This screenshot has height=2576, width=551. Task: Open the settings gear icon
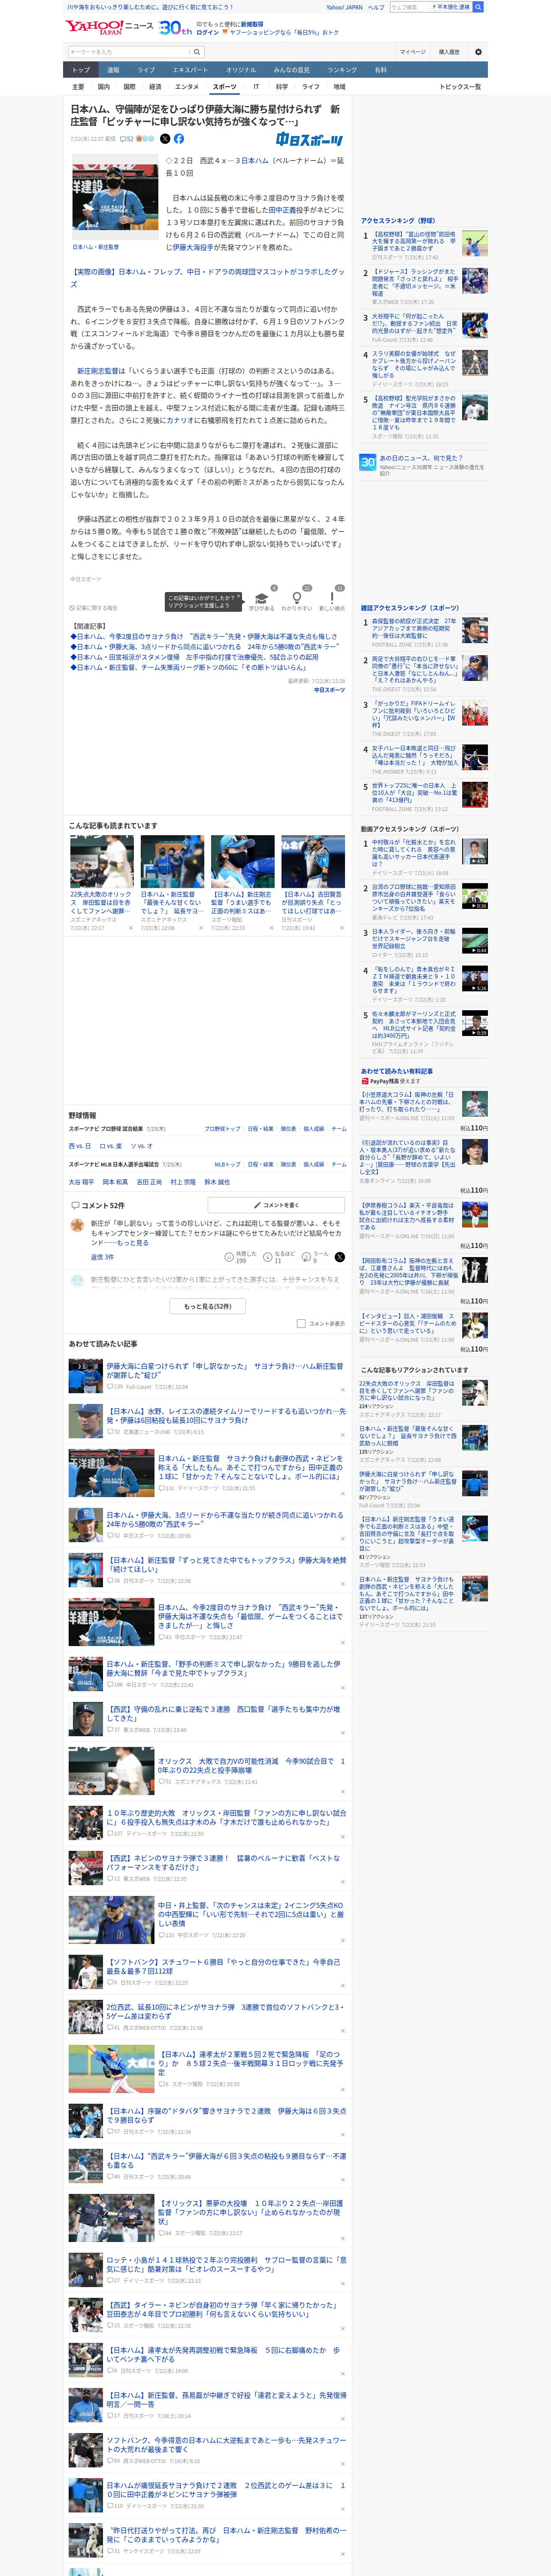point(478,52)
